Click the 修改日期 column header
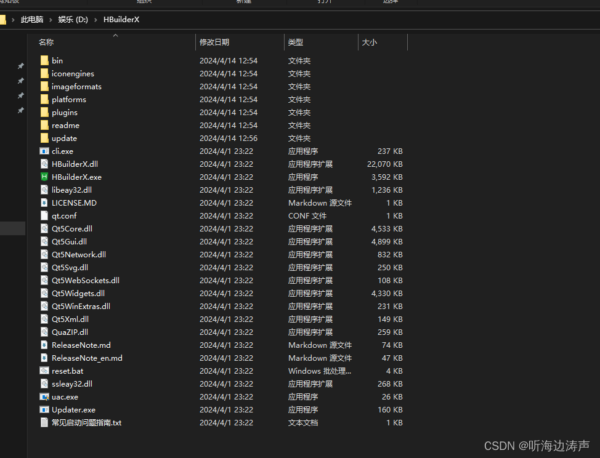 point(215,42)
